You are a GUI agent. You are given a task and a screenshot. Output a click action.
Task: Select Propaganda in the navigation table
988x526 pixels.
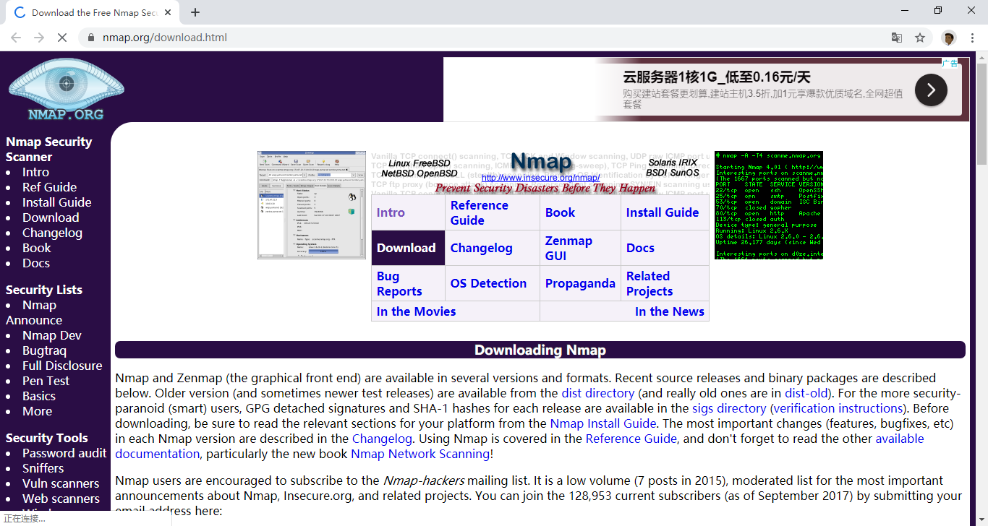pyautogui.click(x=580, y=283)
